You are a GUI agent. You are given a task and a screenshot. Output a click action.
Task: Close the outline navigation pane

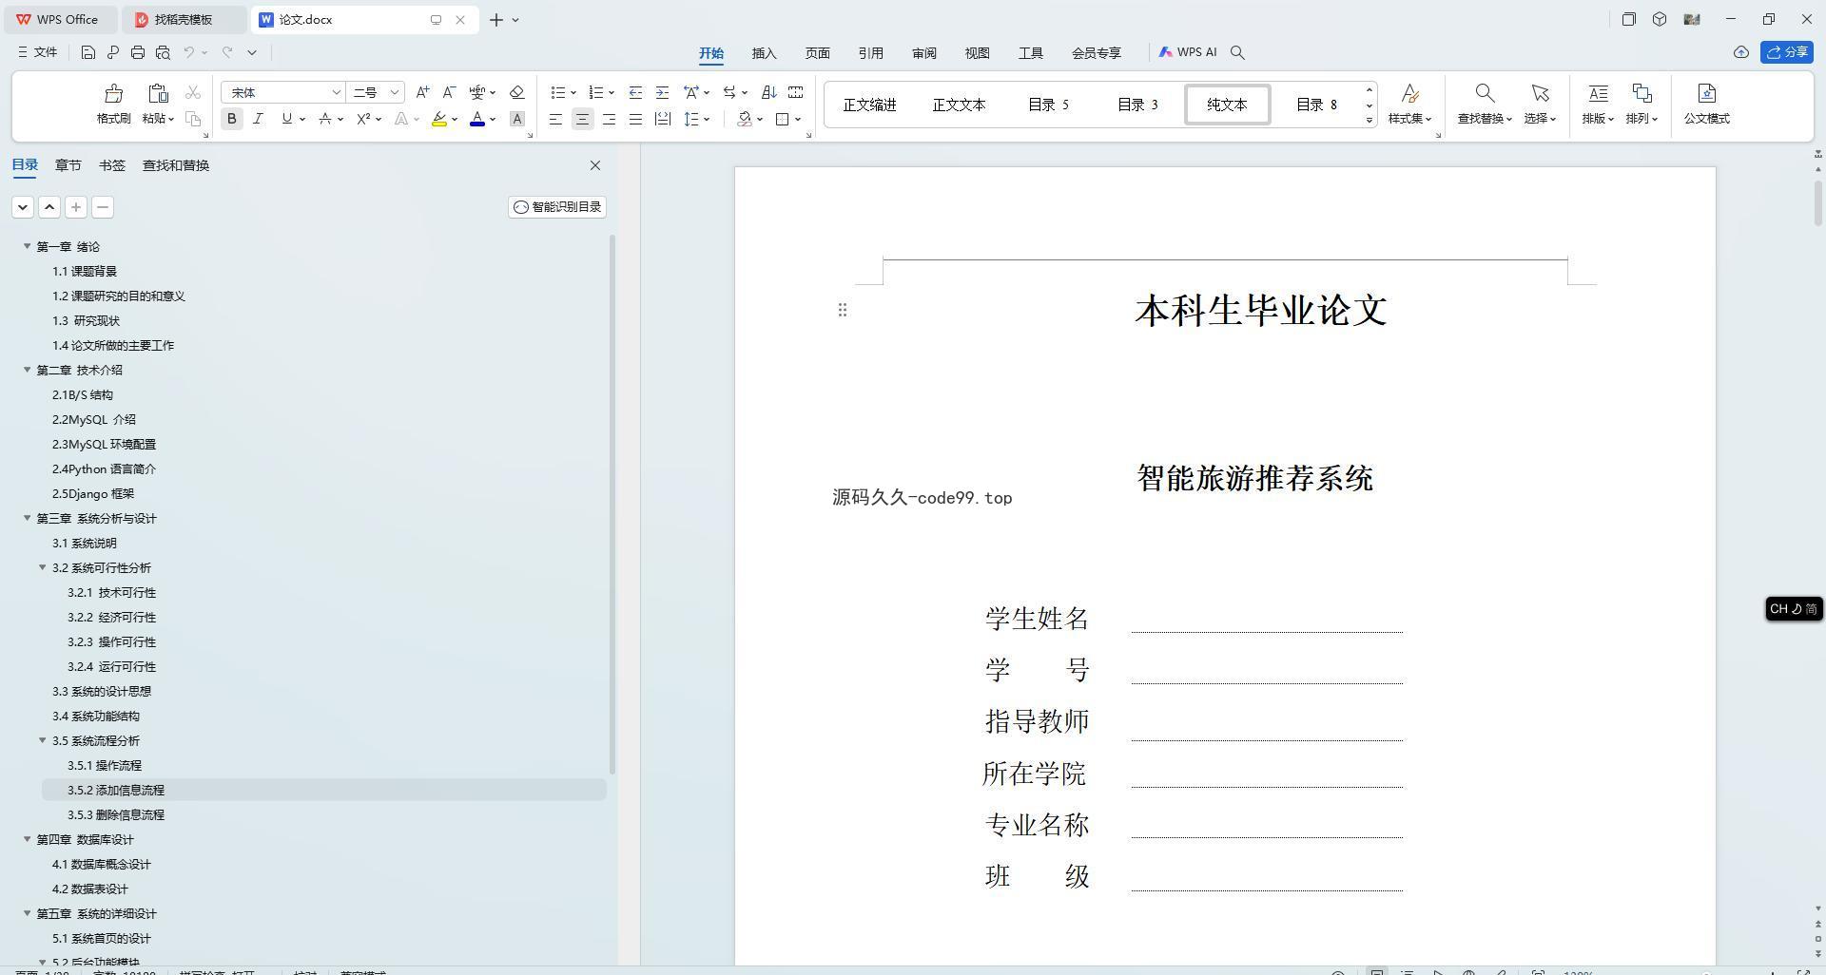(595, 165)
